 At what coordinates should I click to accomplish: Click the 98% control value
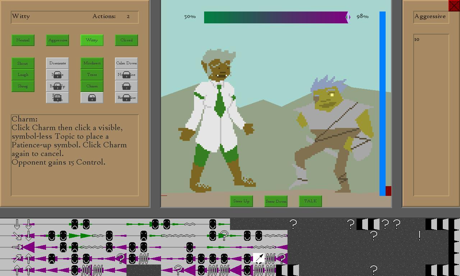(363, 17)
